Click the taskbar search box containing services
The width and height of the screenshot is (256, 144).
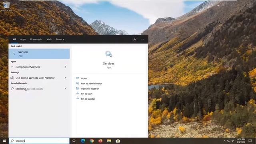point(39,141)
